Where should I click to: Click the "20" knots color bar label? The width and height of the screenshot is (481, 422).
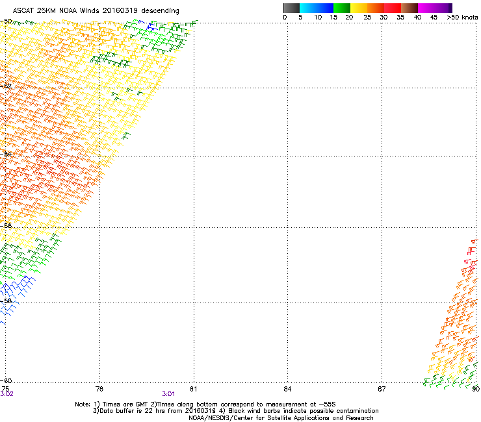(x=349, y=18)
